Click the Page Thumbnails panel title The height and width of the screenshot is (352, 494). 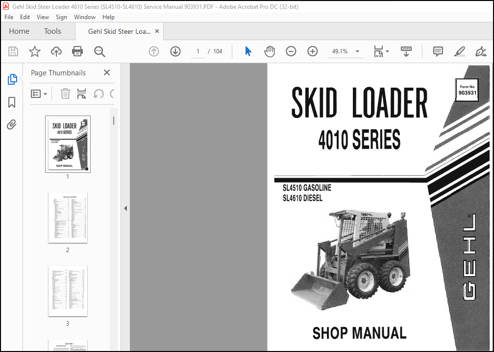pyautogui.click(x=58, y=73)
